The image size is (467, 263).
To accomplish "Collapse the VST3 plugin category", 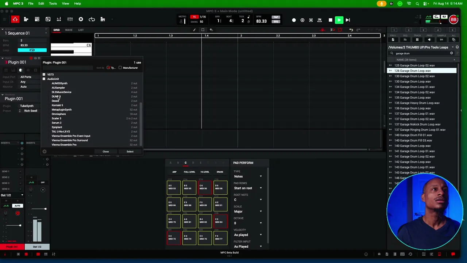I will (44, 75).
